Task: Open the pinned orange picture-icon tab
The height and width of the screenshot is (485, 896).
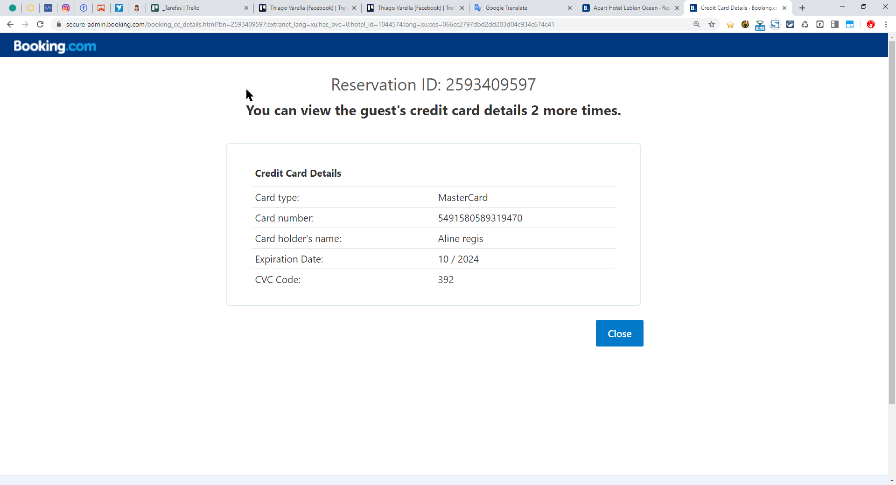Action: (101, 8)
